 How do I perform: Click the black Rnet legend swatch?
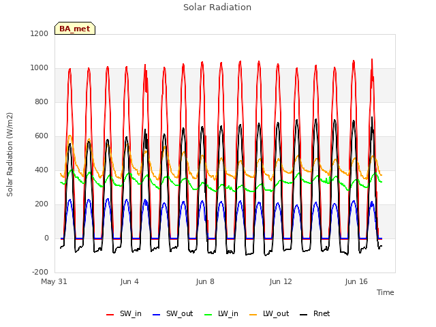(x=304, y=315)
